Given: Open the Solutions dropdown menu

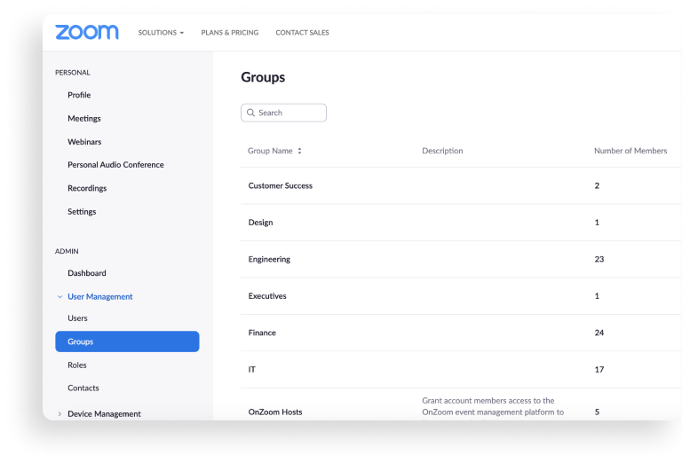Looking at the screenshot, I should click(161, 33).
